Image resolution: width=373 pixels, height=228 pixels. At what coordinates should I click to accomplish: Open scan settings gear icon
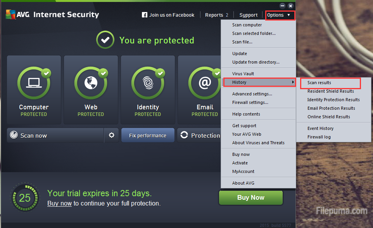[112, 135]
